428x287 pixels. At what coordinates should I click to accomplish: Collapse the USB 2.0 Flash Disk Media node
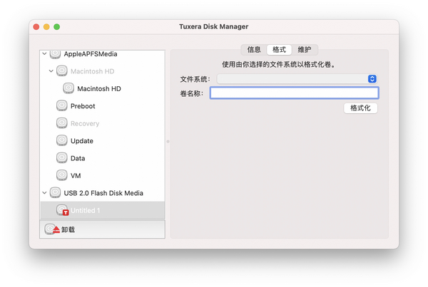pos(44,193)
